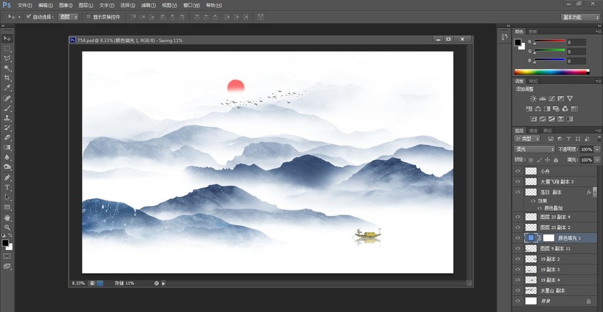The width and height of the screenshot is (603, 312).
Task: Open the Layers panel flyout menu
Action: [x=598, y=131]
